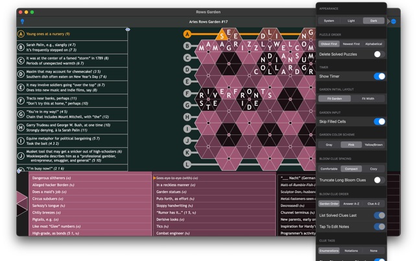Select the row L marker on the garden grid
Screen dimensions: 417x261
(187, 164)
